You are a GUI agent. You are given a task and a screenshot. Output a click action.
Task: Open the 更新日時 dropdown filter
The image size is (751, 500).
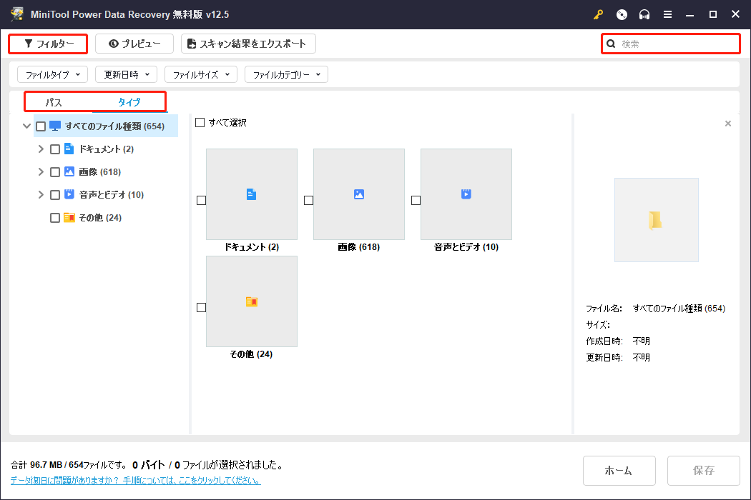126,74
